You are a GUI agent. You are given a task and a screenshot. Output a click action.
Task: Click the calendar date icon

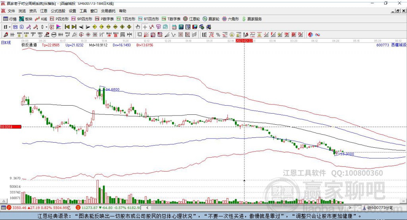(174, 27)
